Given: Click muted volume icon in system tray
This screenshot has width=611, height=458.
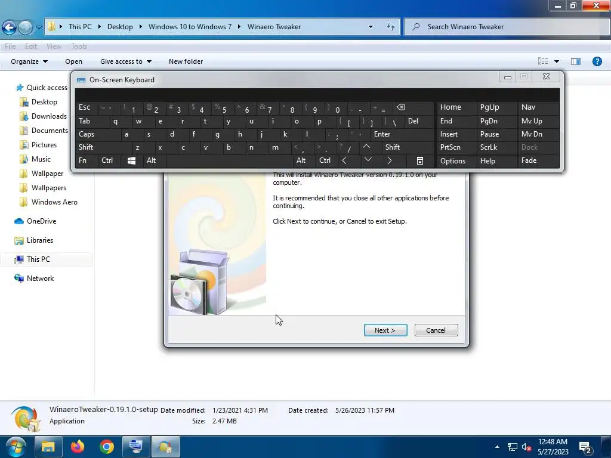Looking at the screenshot, I should [526, 447].
